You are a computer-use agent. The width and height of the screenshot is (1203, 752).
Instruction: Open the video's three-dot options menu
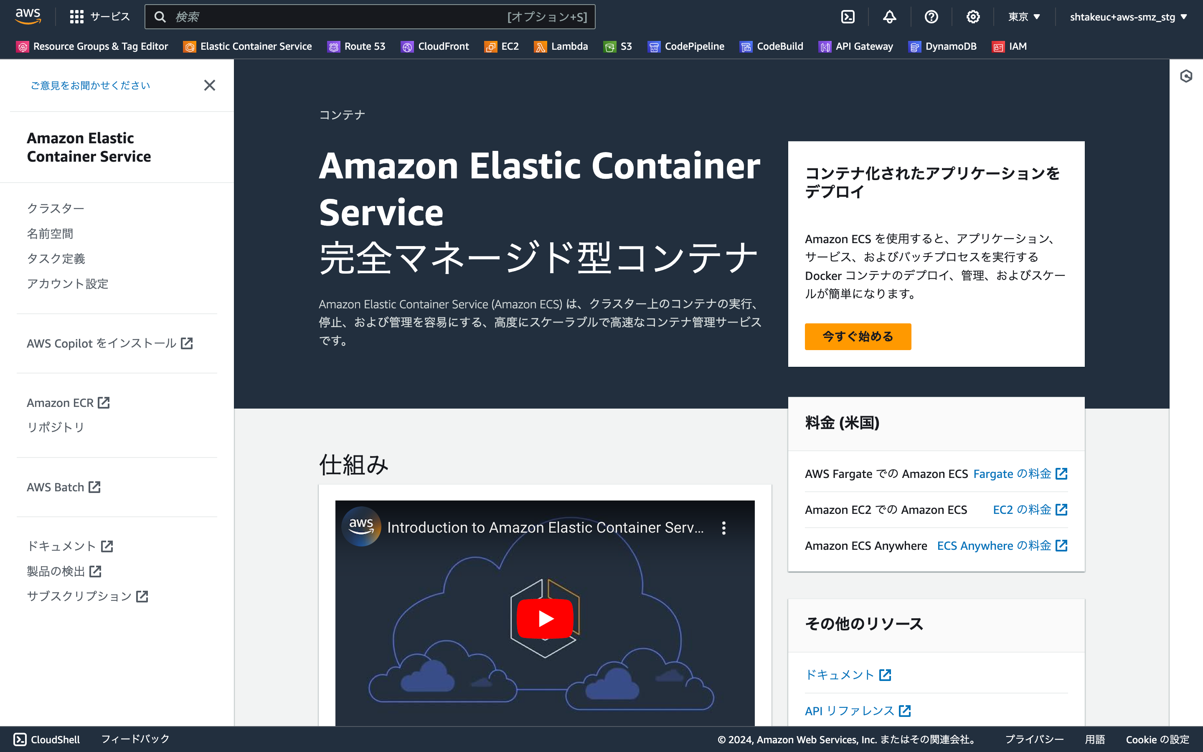(x=724, y=527)
